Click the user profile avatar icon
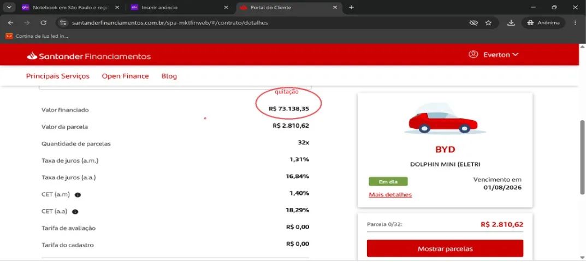The image size is (586, 262). pyautogui.click(x=473, y=55)
